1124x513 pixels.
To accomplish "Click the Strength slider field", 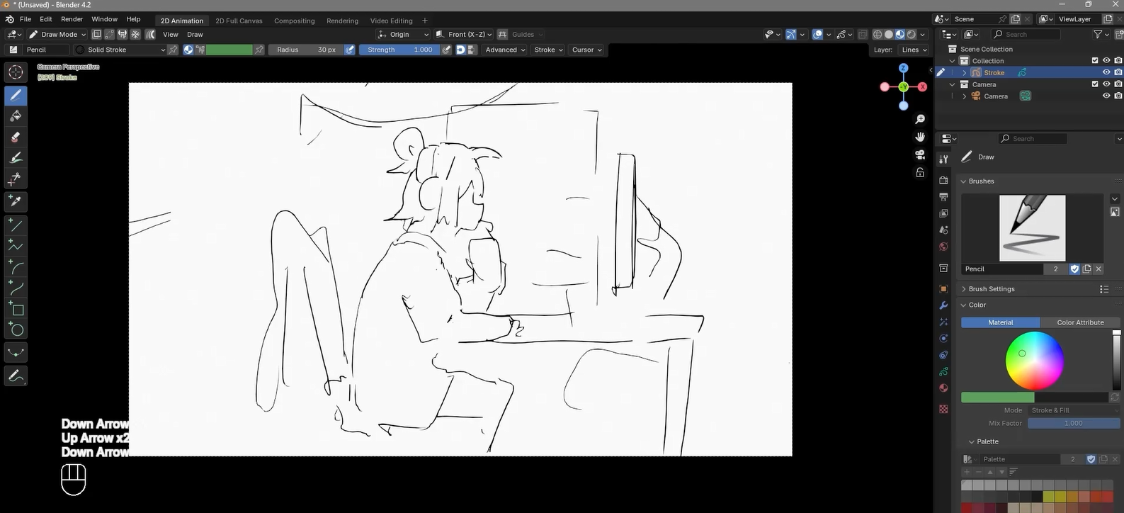I will point(399,50).
